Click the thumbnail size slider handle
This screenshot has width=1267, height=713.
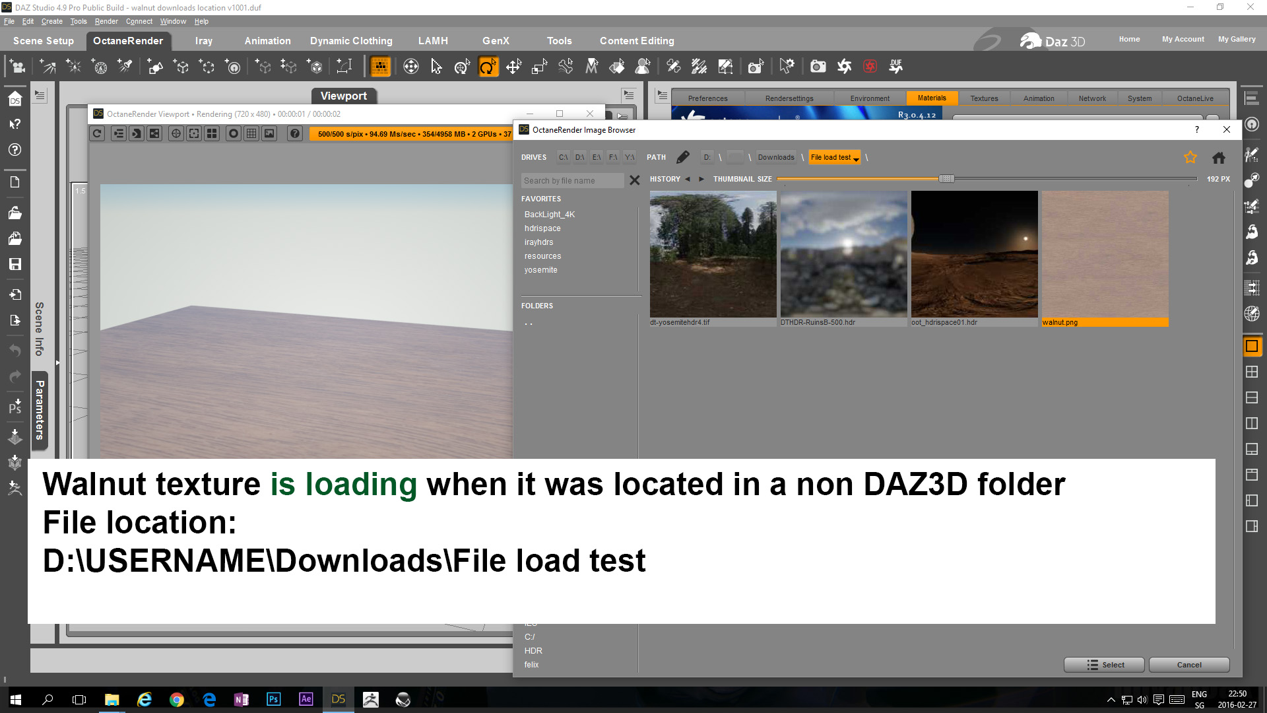click(946, 179)
